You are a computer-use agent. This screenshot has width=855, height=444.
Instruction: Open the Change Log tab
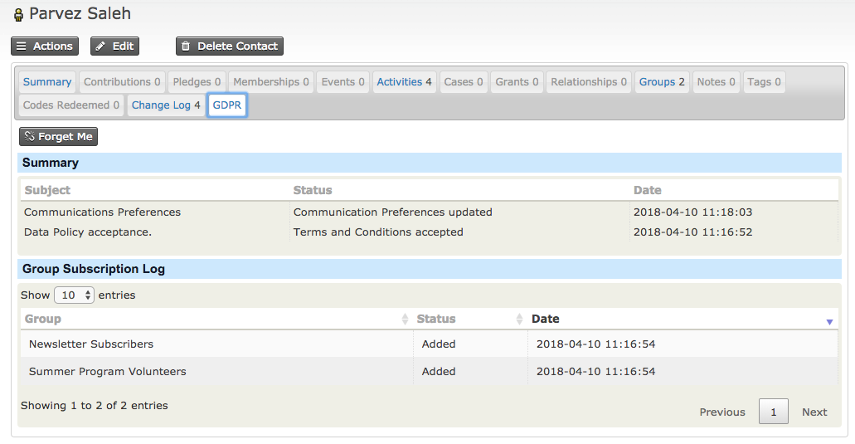coord(166,105)
